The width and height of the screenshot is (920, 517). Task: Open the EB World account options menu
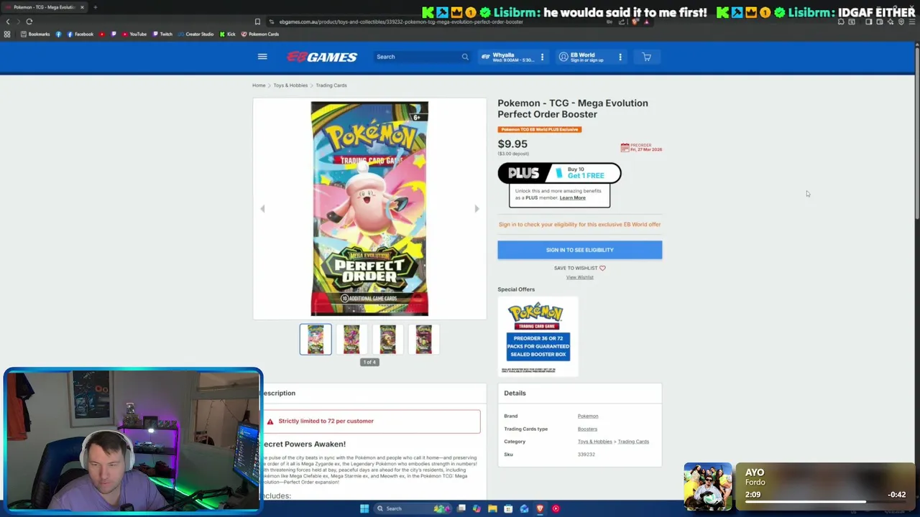(x=620, y=57)
